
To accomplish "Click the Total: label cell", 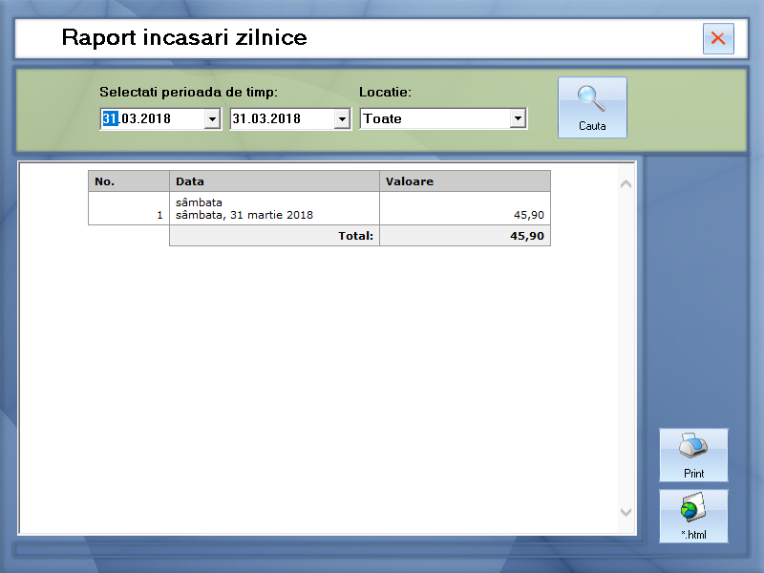I will (x=274, y=236).
